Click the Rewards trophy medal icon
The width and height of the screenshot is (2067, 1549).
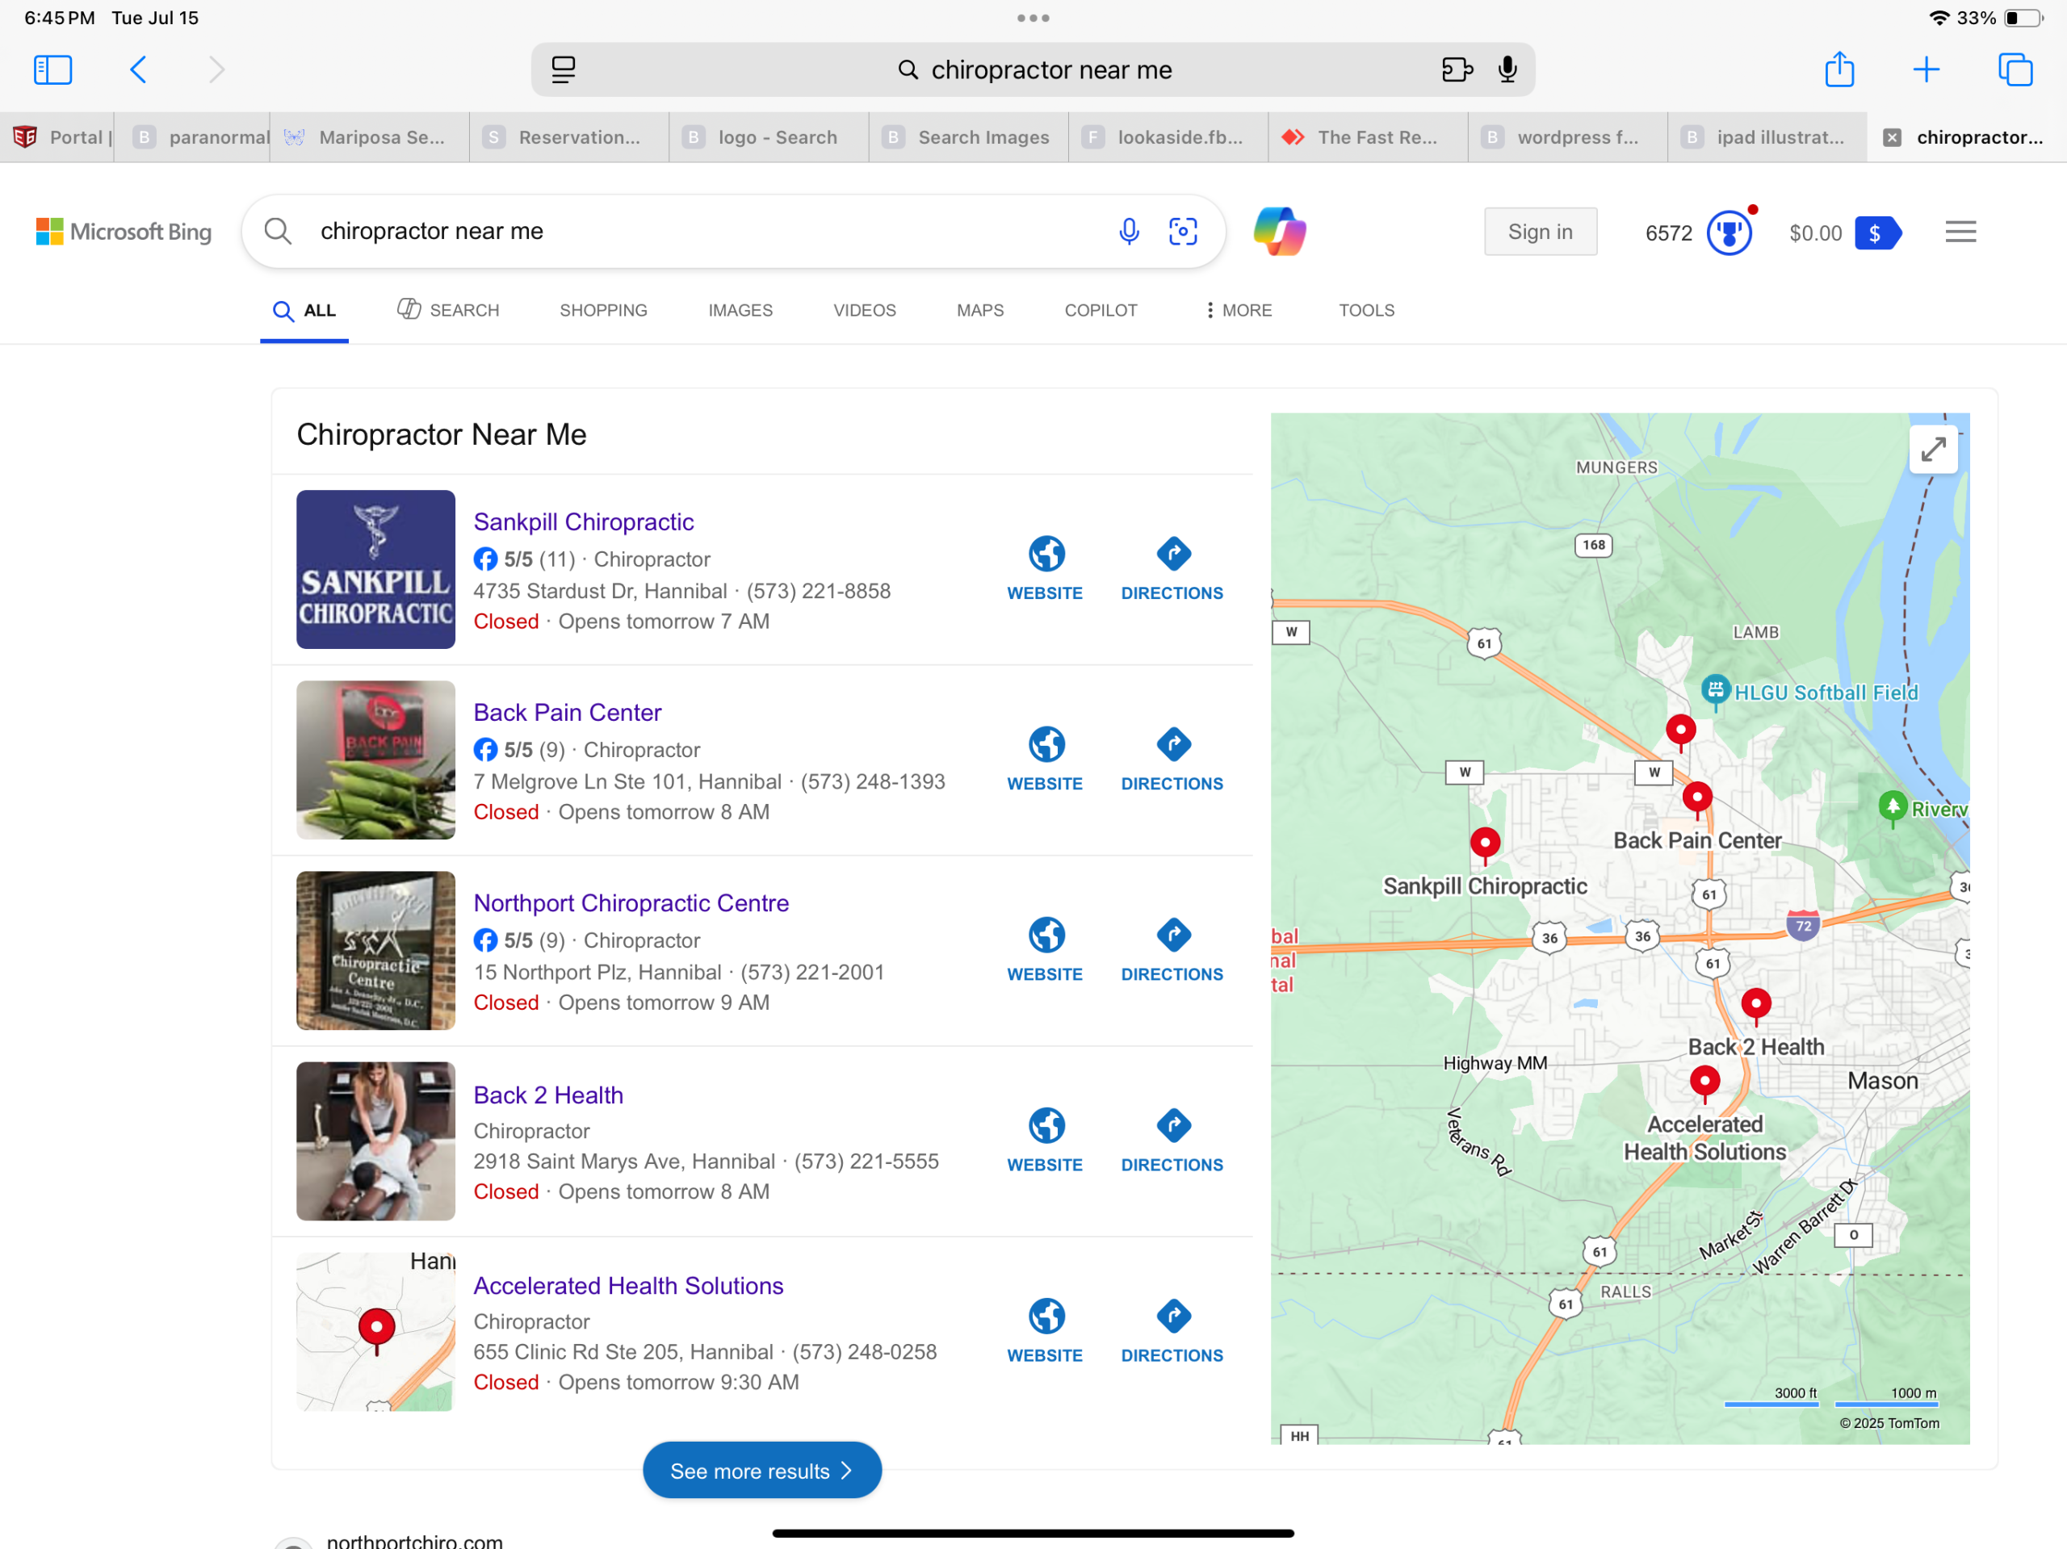coord(1728,232)
